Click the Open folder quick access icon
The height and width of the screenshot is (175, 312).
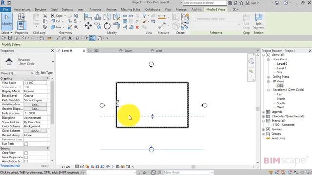[x=3, y=38]
